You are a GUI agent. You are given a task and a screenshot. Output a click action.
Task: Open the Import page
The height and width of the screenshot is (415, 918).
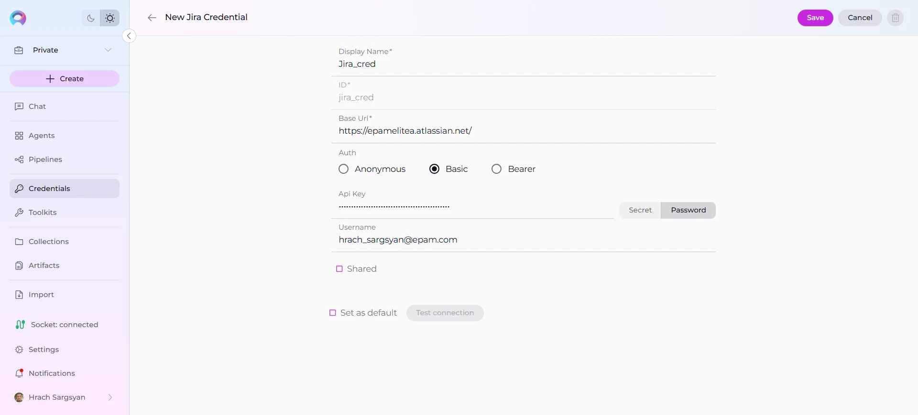tap(65, 295)
